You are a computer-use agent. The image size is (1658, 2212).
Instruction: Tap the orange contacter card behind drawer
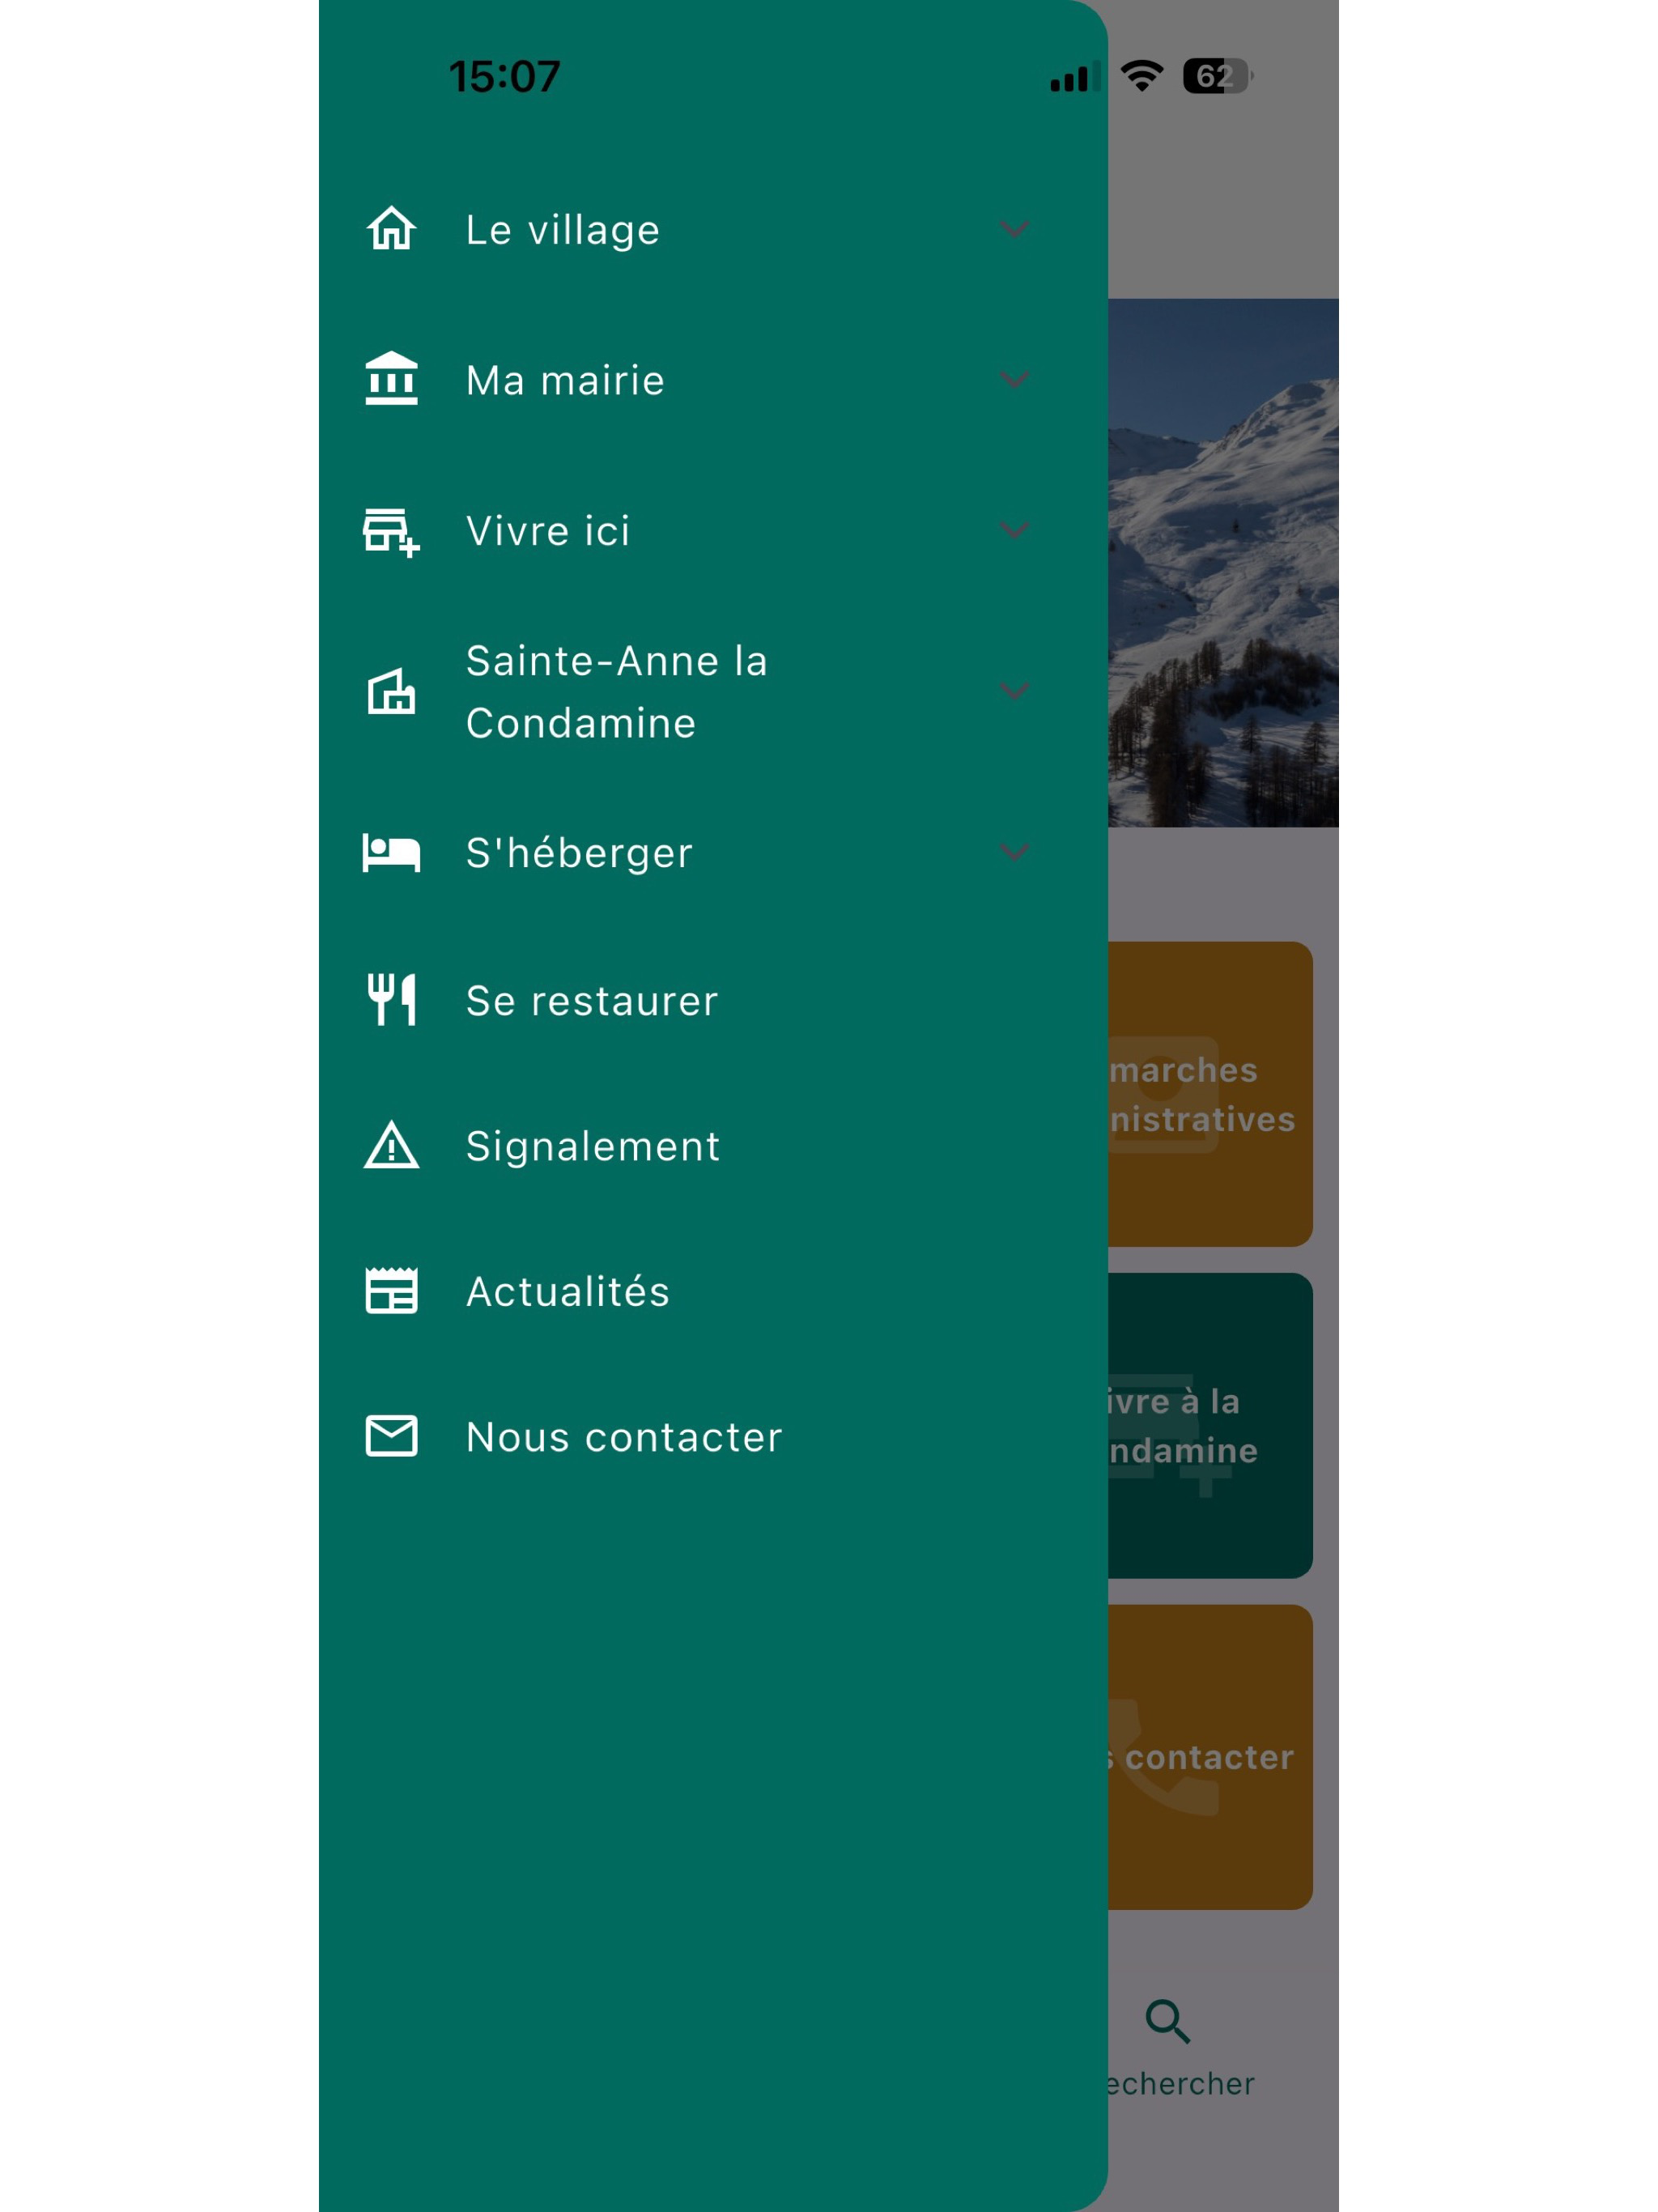click(x=1210, y=1757)
